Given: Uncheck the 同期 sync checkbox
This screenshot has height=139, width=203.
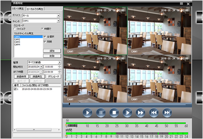Looking at the screenshot, I should 45,42.
